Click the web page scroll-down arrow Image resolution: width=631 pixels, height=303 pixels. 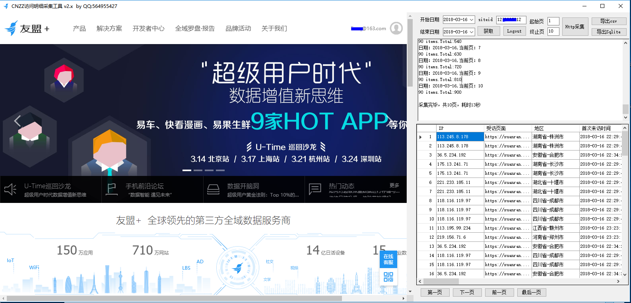pos(410,291)
